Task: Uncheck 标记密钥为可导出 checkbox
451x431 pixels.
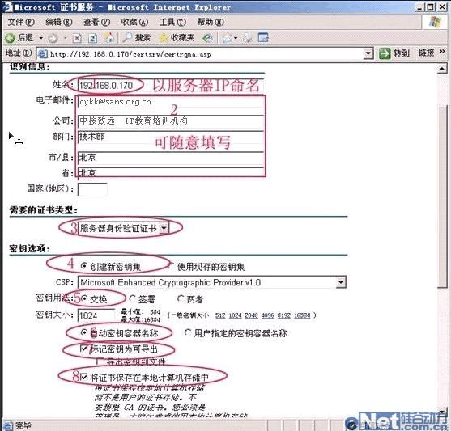Action: point(83,349)
